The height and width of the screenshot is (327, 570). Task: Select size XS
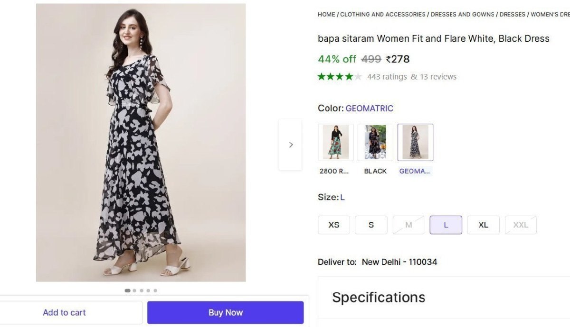coord(334,225)
